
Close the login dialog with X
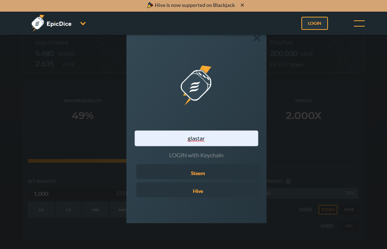(257, 38)
